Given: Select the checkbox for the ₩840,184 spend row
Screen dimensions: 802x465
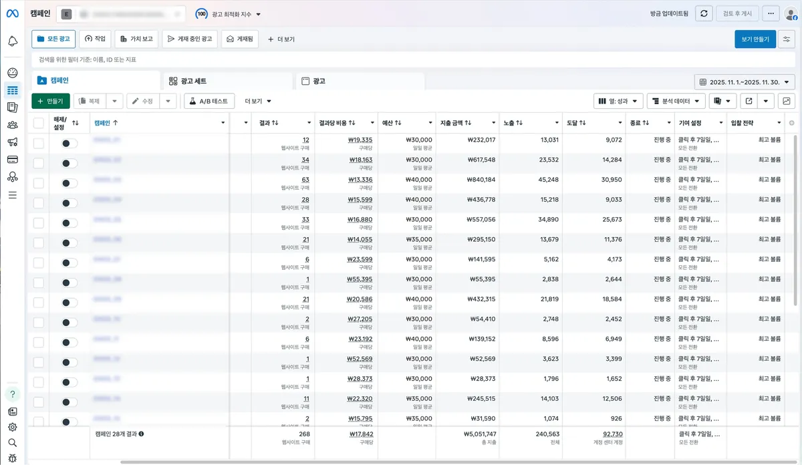Looking at the screenshot, I should click(x=39, y=183).
